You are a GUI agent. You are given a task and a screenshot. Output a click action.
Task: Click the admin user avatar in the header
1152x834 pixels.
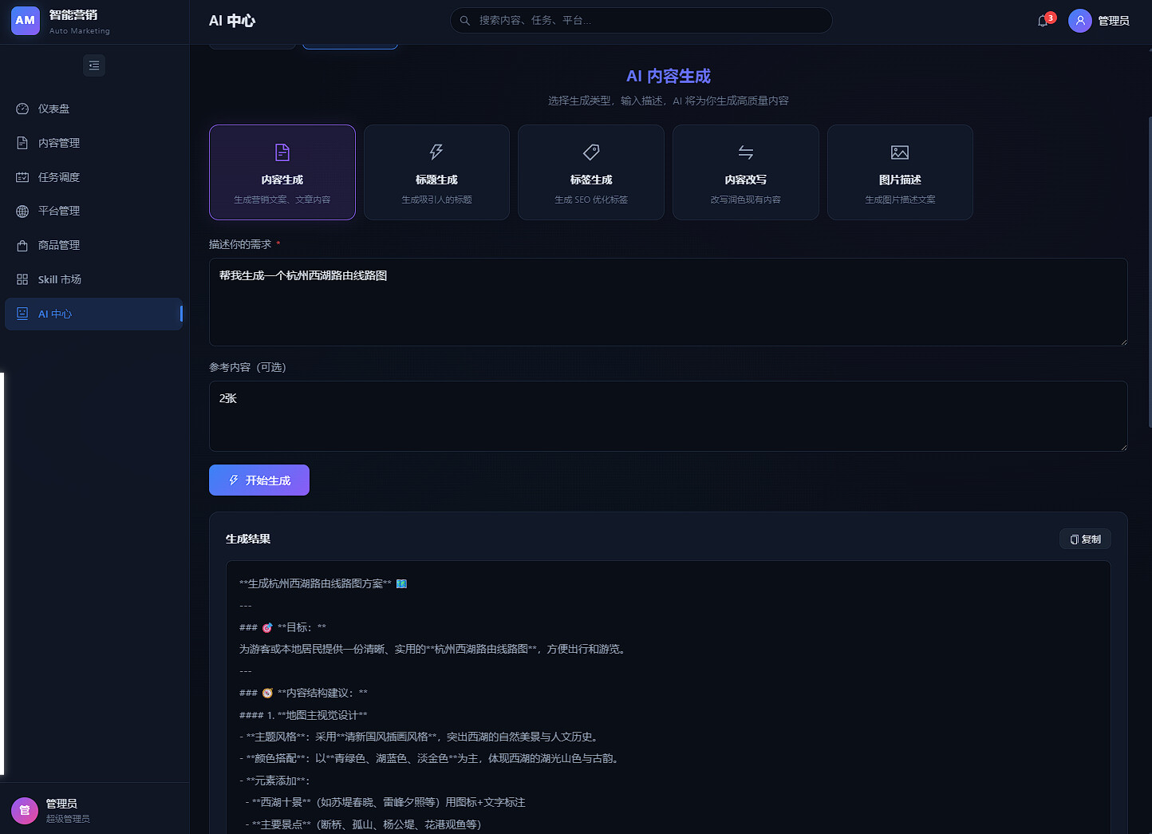1080,21
